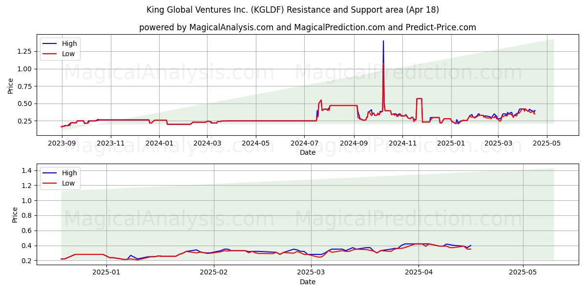Click the '2024-09' tick on the top x-axis
Image resolution: width=586 pixels, height=293 pixels.
pyautogui.click(x=354, y=143)
